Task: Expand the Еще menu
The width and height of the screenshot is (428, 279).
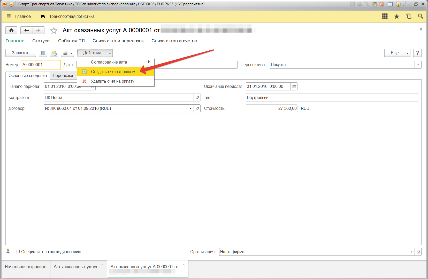Action: pos(397,53)
